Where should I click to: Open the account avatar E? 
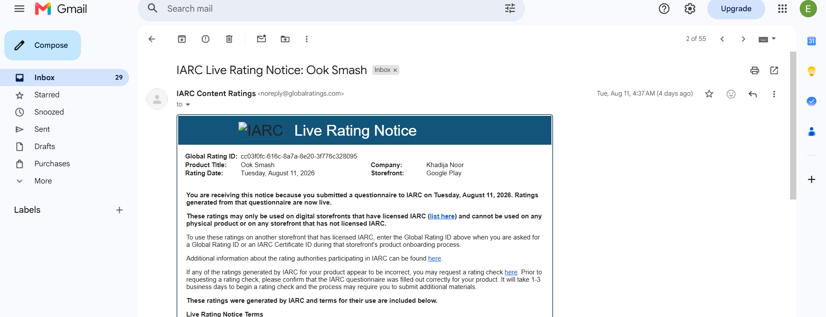click(808, 9)
